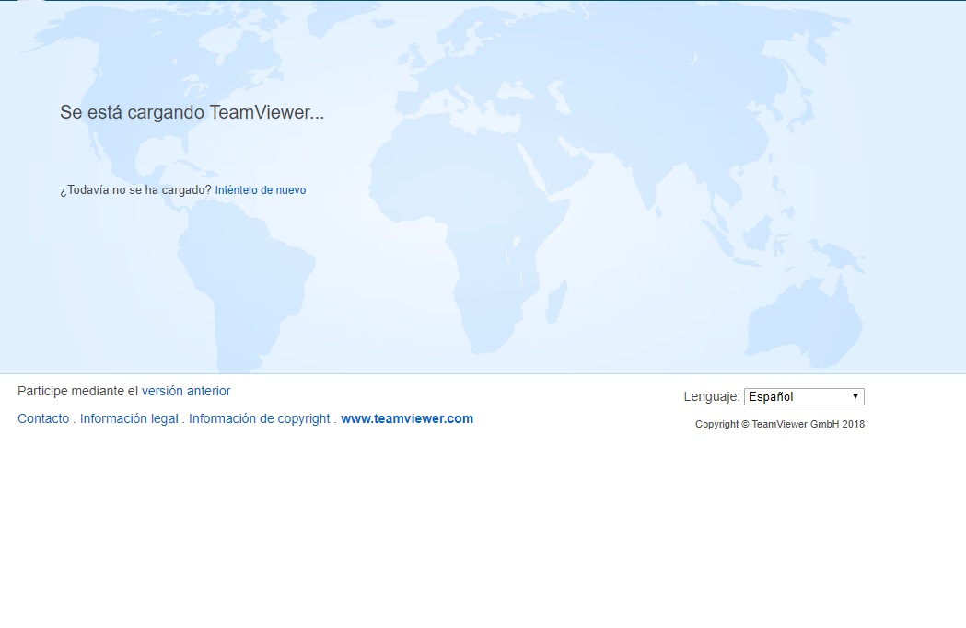Click the 'Participe mediante el' text

[77, 391]
